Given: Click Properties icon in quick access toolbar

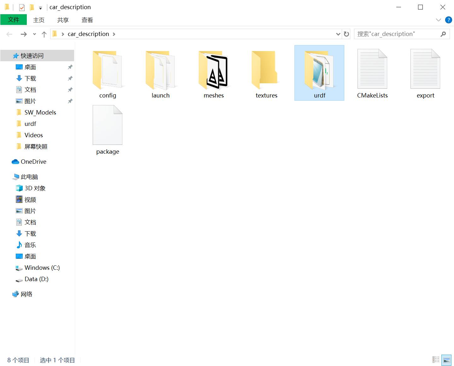Looking at the screenshot, I should coord(22,7).
